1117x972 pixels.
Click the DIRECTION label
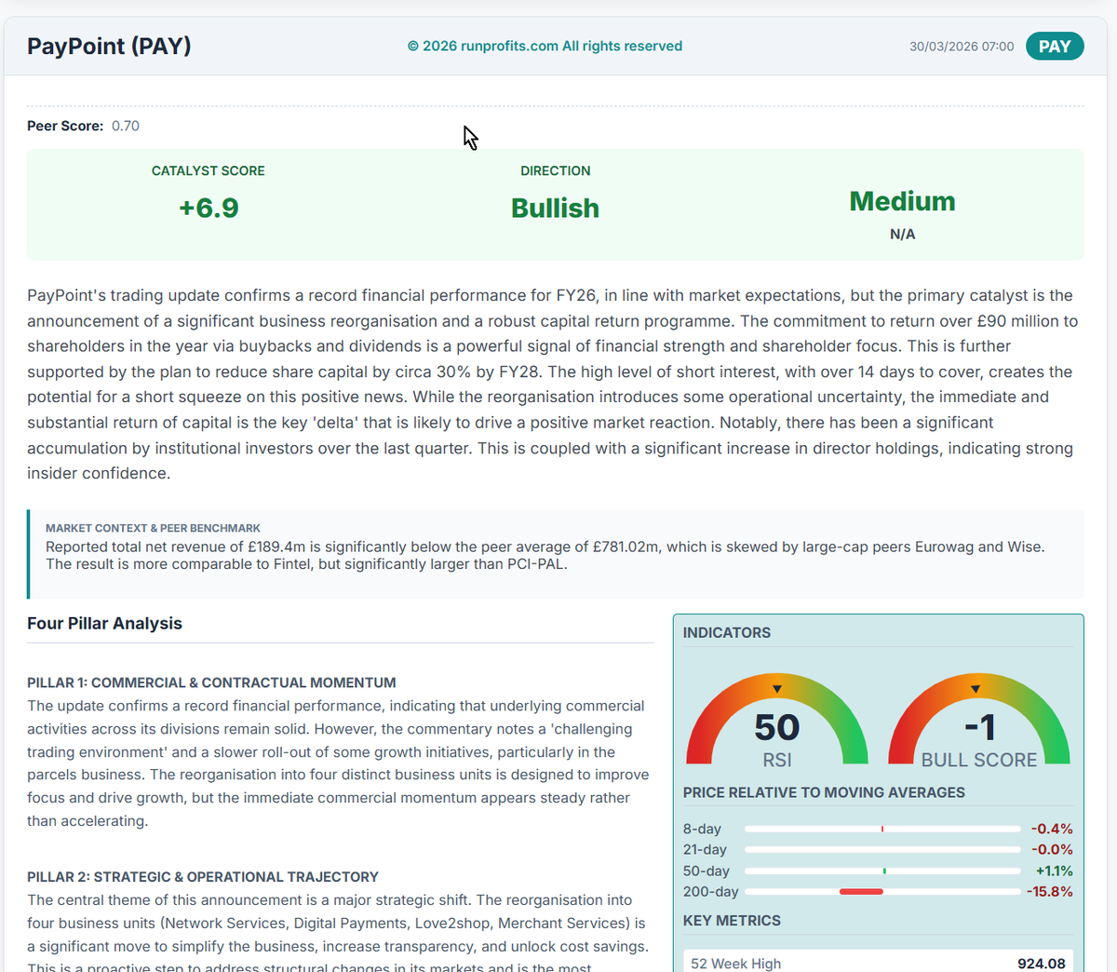pyautogui.click(x=556, y=171)
